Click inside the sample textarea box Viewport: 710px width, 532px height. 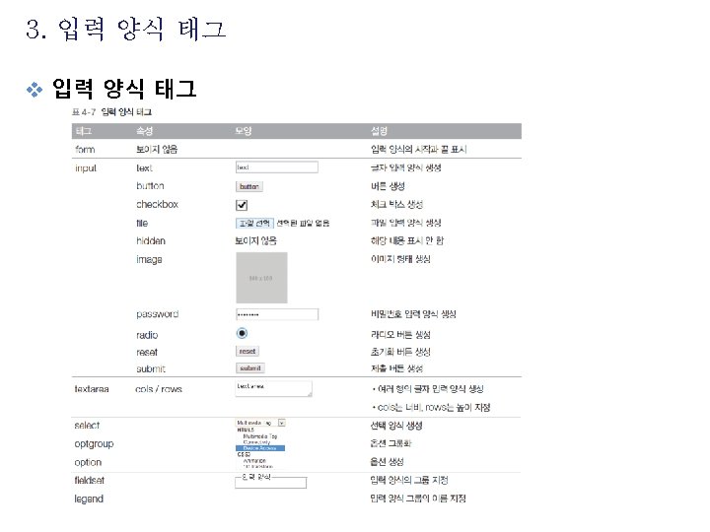[x=273, y=388]
